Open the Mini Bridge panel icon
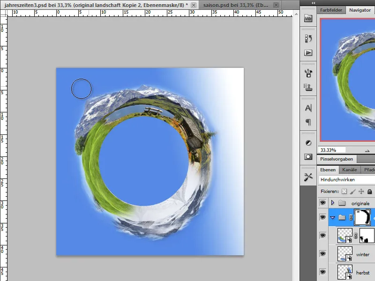375x281 pixels. tap(308, 19)
